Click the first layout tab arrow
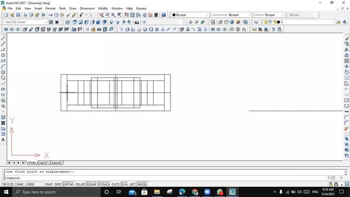Image resolution: width=350 pixels, height=197 pixels. [x=9, y=163]
